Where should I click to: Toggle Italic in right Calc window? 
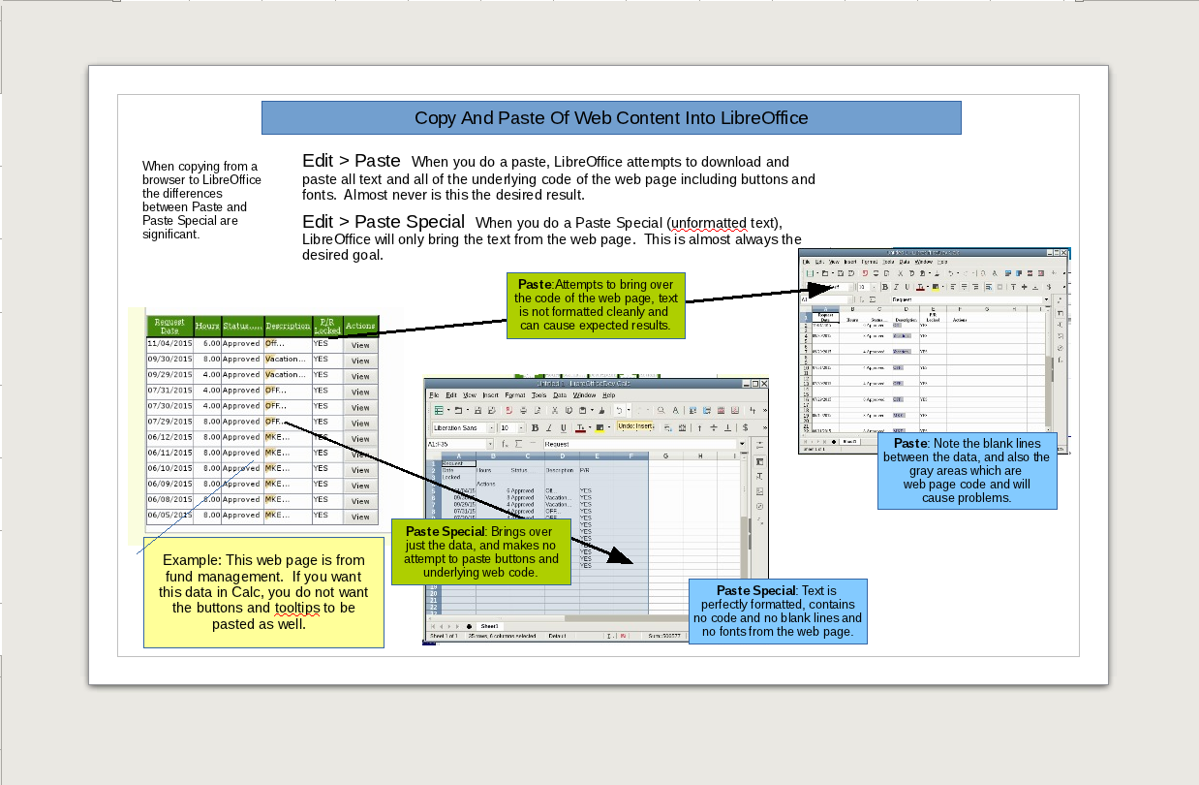896,287
